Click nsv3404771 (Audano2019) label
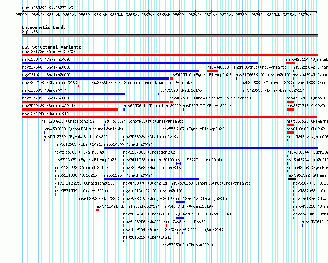 click(x=188, y=206)
